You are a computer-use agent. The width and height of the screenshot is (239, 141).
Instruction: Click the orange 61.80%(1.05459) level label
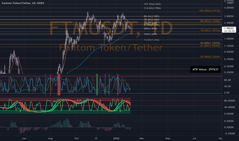[x=210, y=46]
